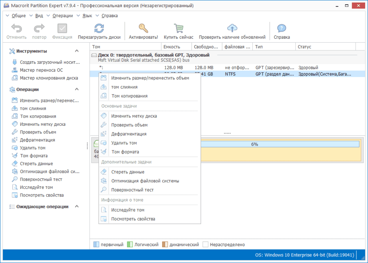Open Оптимизация файловой си... in the sidebar
368x263 pixels.
[46, 172]
